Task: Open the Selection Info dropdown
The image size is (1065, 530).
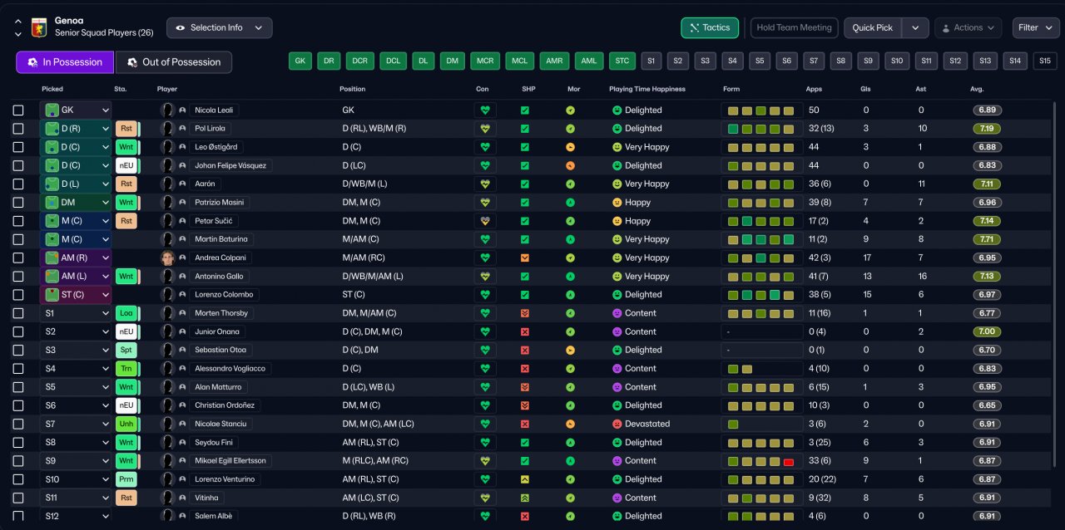Action: coord(219,27)
